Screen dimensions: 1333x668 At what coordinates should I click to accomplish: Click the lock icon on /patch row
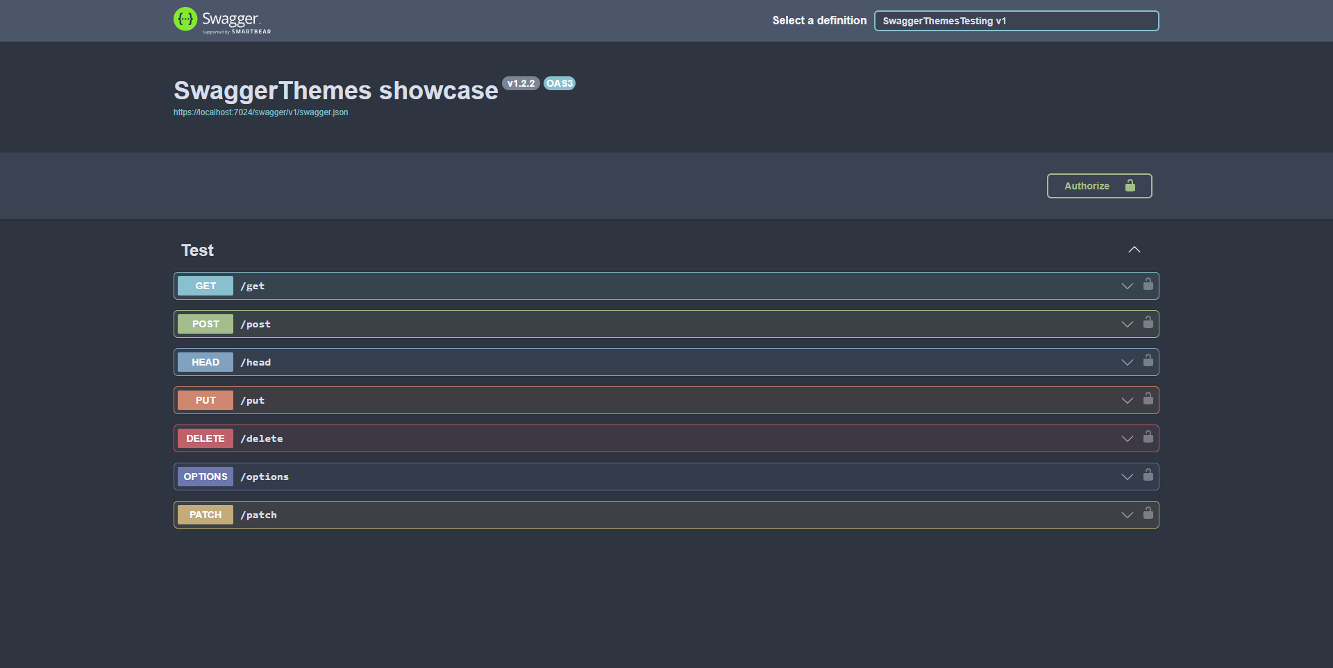(1148, 513)
